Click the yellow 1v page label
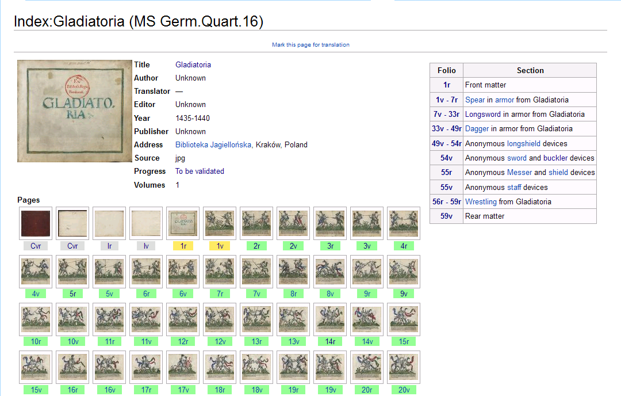This screenshot has height=396, width=621. tap(220, 246)
